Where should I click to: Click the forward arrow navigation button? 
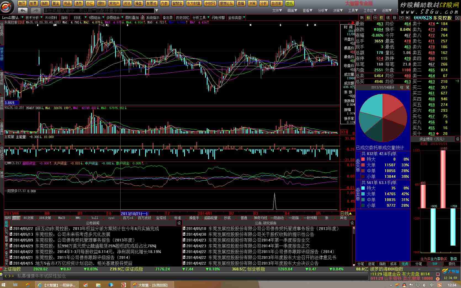(35, 10)
